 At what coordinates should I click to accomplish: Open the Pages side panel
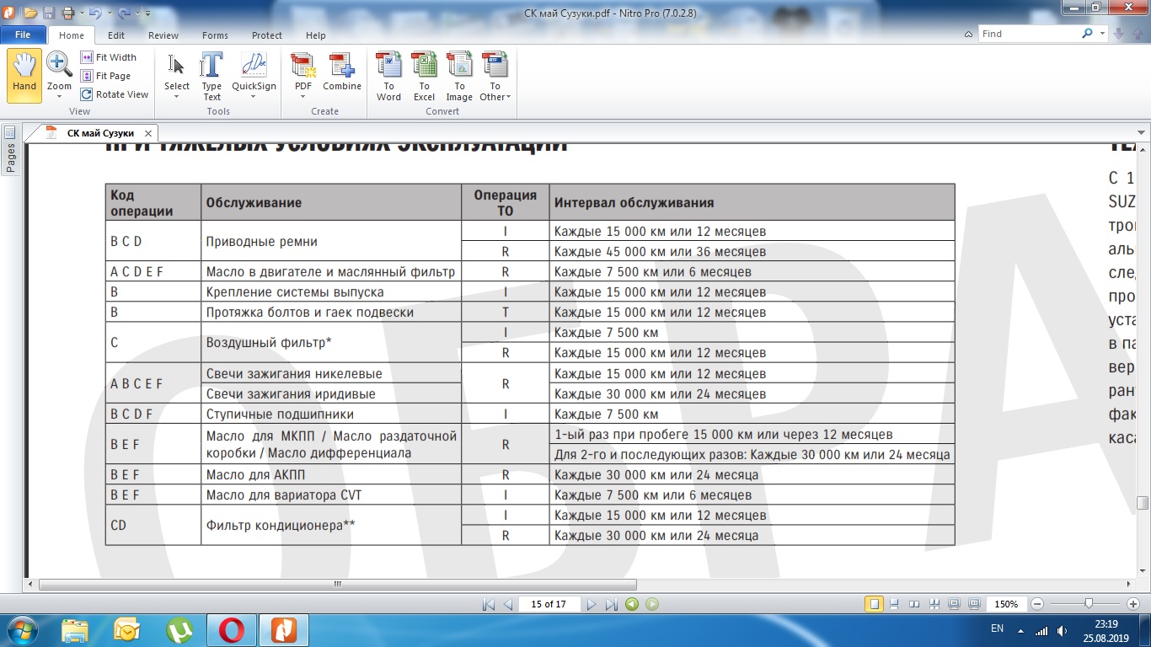10,151
